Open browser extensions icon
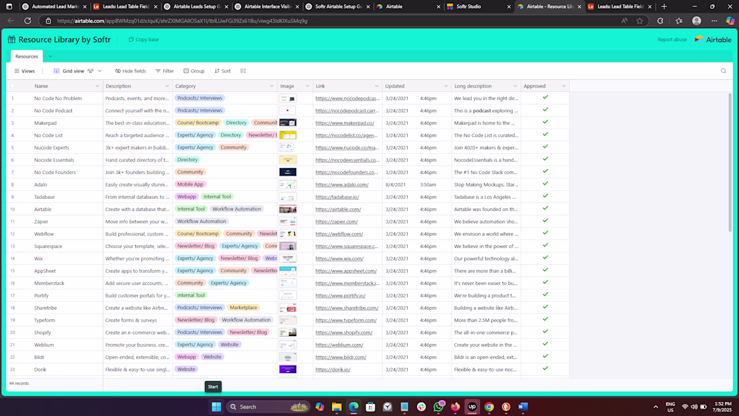 660,21
